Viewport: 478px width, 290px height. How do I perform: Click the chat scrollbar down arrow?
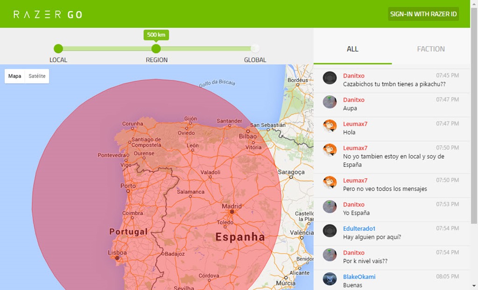point(474,286)
